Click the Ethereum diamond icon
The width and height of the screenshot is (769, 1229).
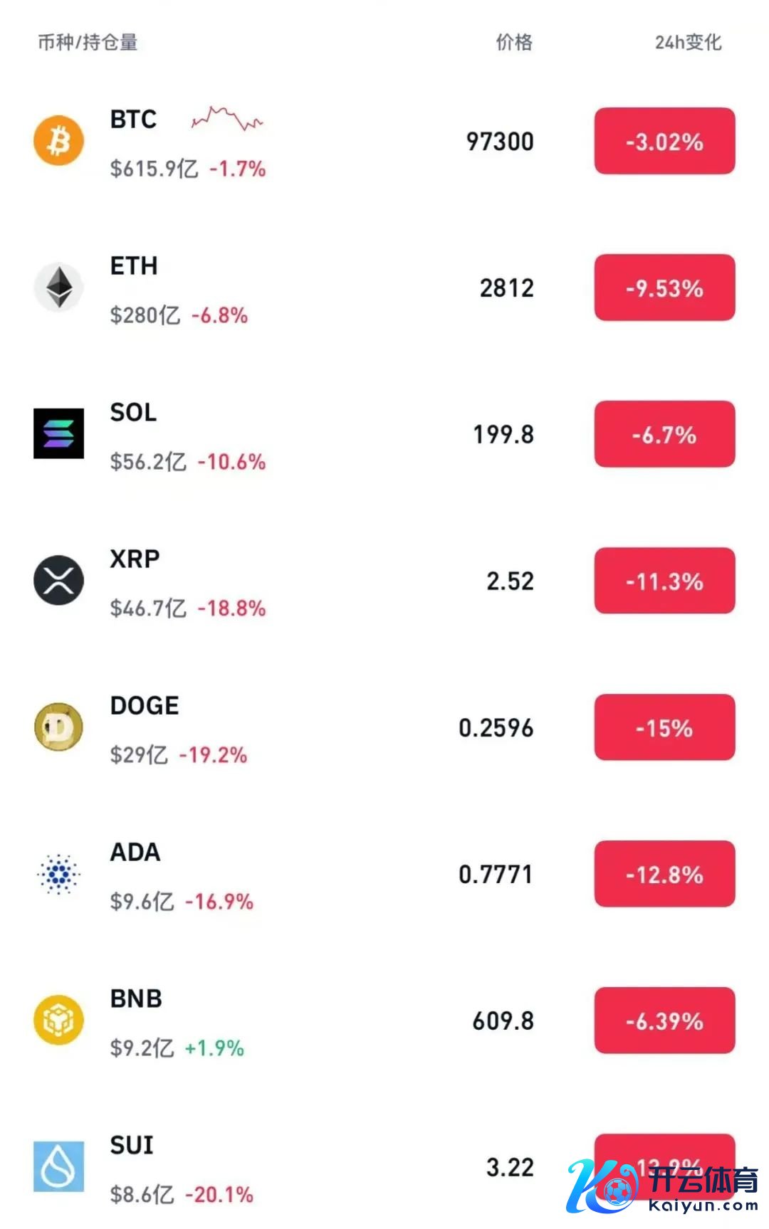[x=59, y=287]
